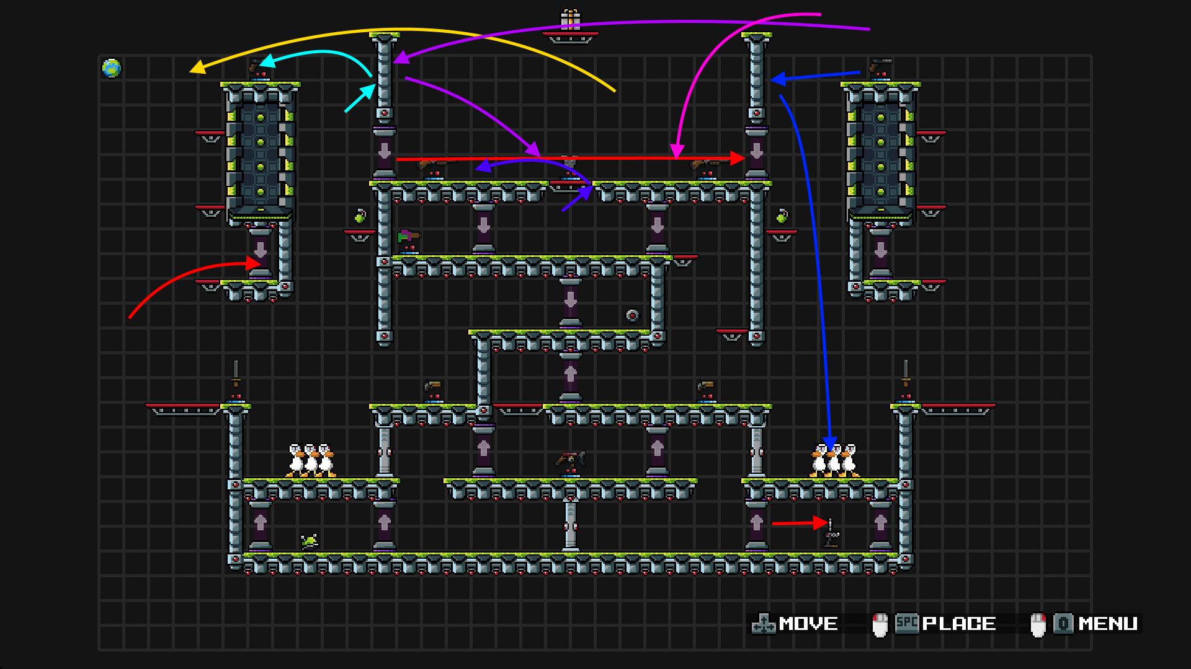Click the sword on the left pedestal
This screenshot has height=669, width=1191.
click(235, 374)
